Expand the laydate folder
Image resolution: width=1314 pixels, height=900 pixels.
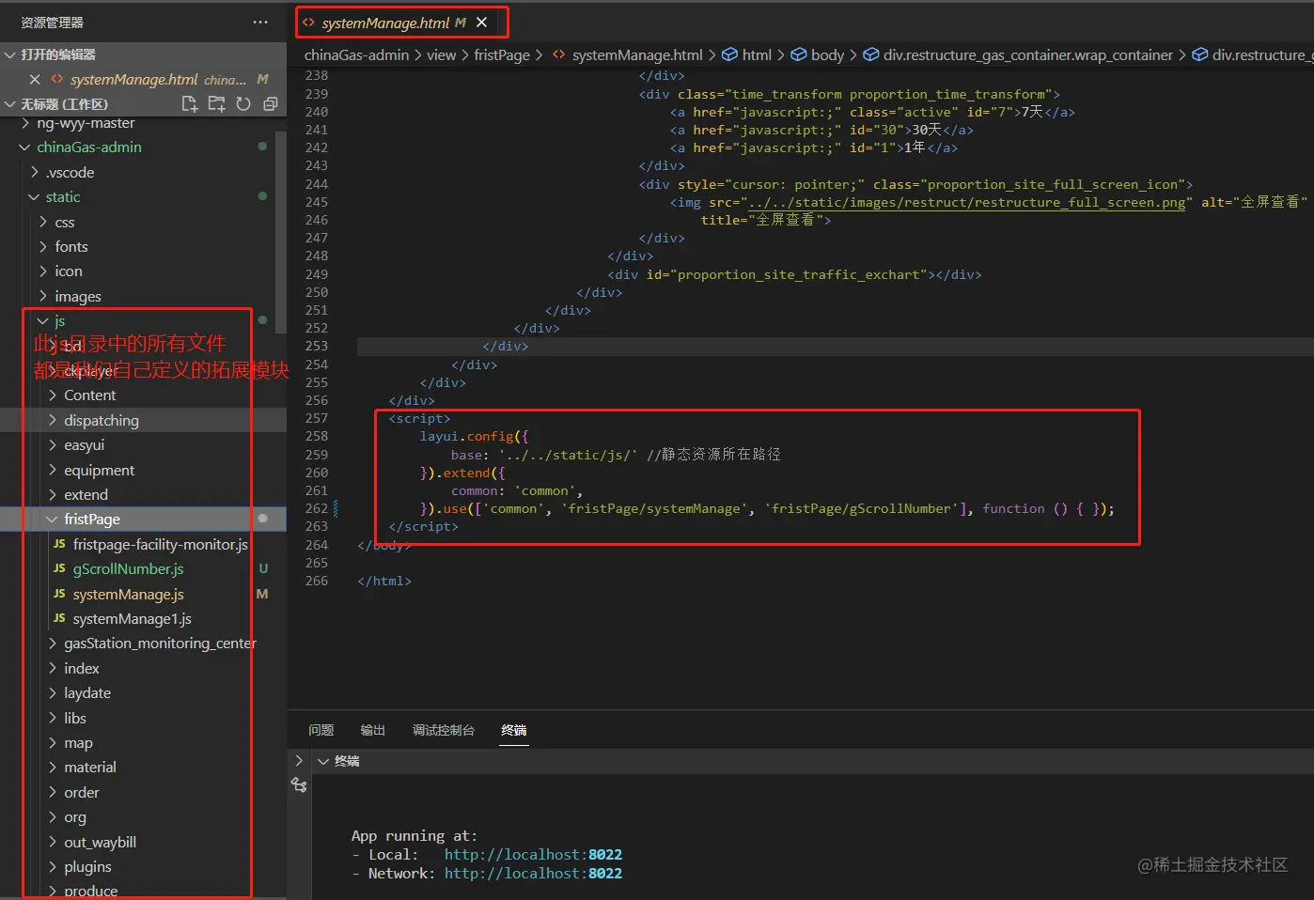click(53, 693)
